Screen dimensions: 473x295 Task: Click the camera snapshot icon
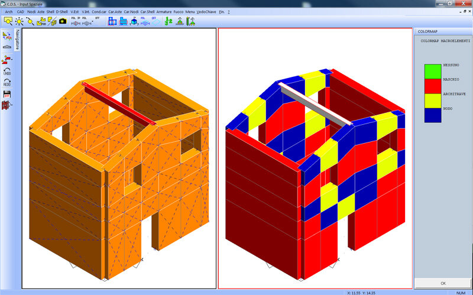point(63,21)
